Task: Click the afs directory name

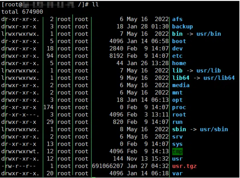Action: 177,19
